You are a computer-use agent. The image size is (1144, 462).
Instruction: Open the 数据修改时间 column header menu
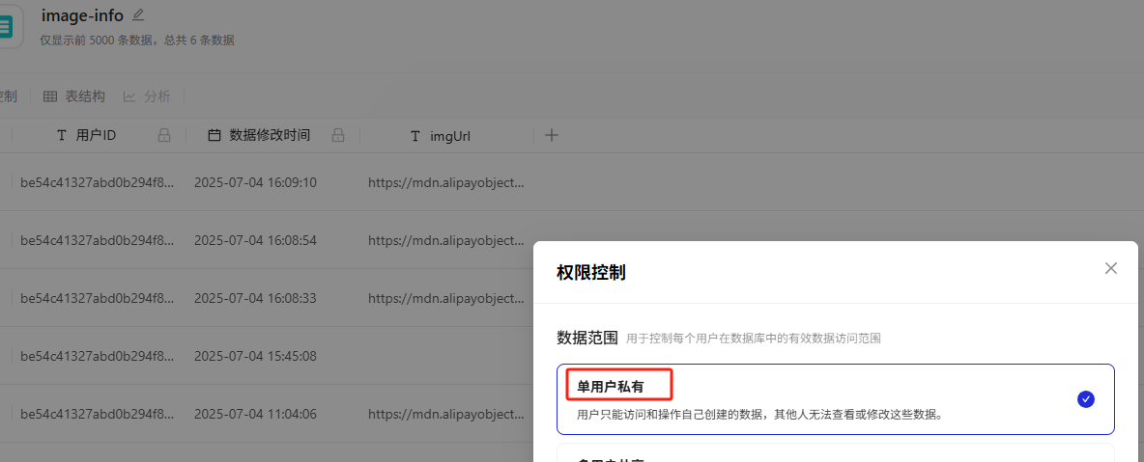pyautogui.click(x=270, y=135)
